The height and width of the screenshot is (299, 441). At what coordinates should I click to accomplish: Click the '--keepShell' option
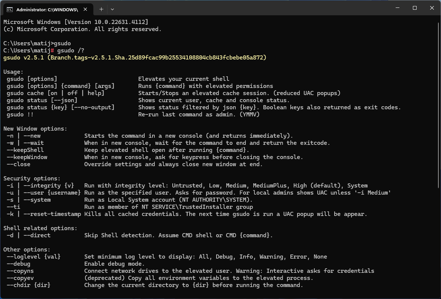[25, 150]
